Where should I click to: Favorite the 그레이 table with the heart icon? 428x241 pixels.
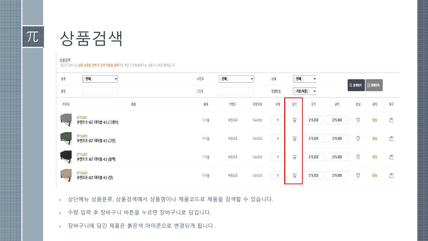point(358,120)
